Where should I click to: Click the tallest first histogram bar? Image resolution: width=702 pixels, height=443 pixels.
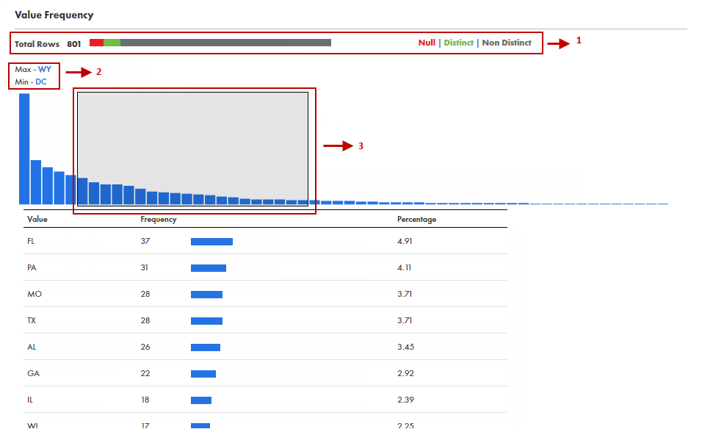(x=24, y=148)
